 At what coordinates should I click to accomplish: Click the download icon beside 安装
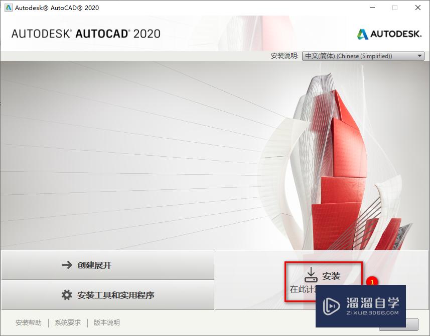click(x=311, y=275)
